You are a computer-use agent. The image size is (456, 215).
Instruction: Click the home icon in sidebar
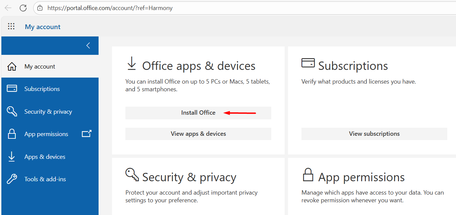[x=12, y=67]
